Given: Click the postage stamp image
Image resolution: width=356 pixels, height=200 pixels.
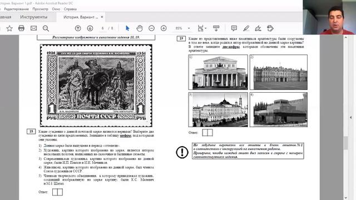Looking at the screenshot, I should (96, 86).
